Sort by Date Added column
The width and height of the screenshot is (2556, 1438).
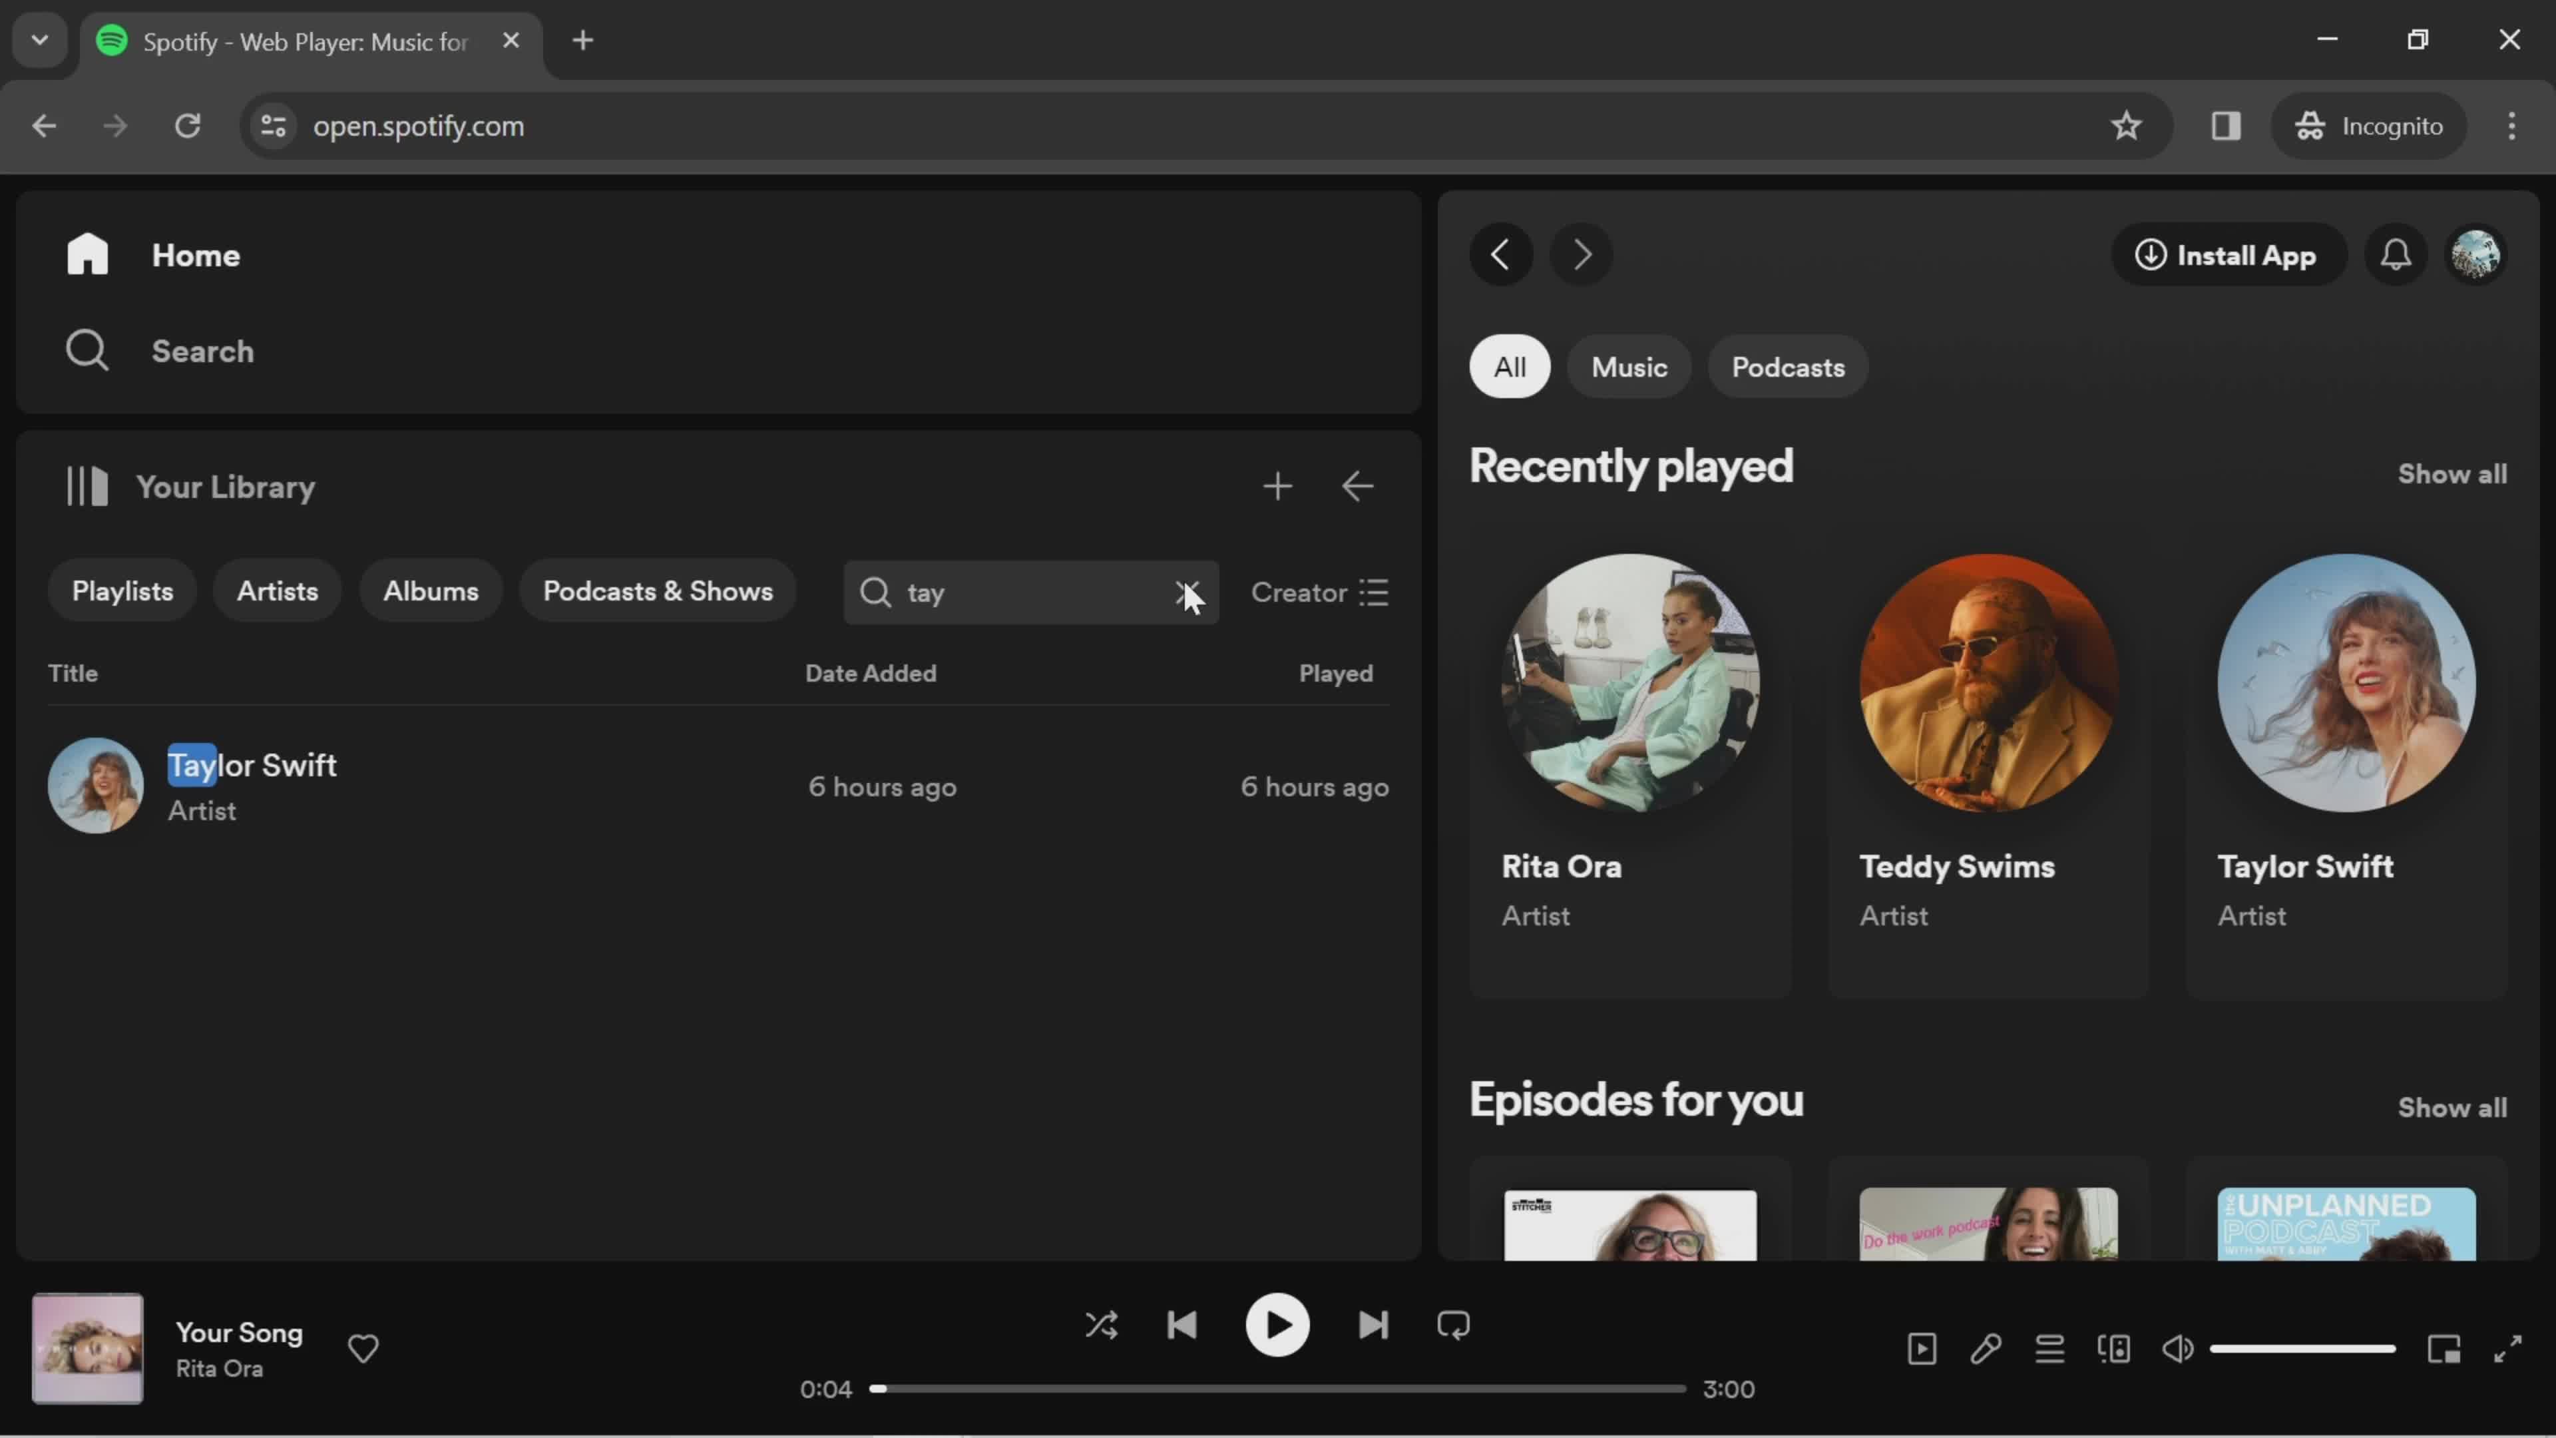[870, 674]
